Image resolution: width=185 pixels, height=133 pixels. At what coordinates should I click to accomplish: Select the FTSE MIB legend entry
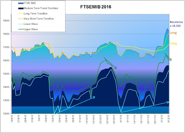click(27, 3)
